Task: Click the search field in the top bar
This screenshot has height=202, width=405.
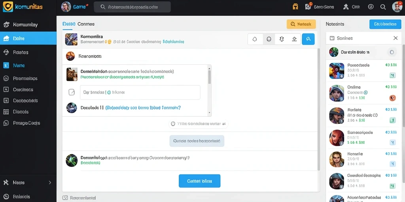Action: click(x=132, y=7)
